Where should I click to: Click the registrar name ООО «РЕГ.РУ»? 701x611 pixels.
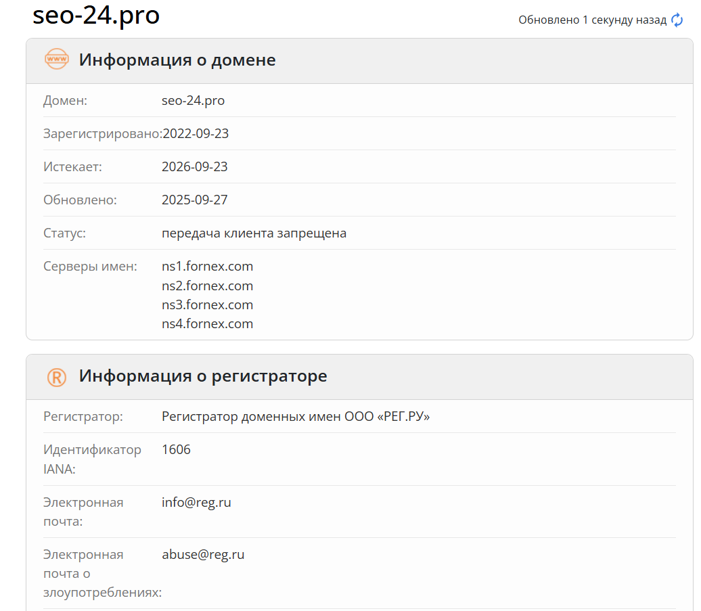(x=296, y=417)
